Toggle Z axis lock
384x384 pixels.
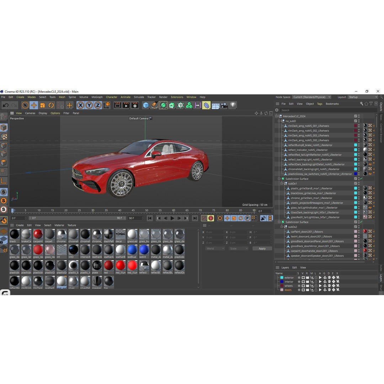pos(98,105)
